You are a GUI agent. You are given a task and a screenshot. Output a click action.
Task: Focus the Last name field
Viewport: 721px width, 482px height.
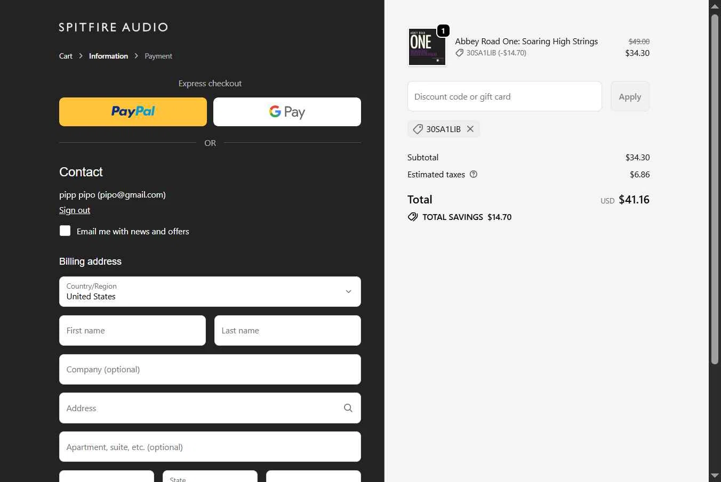click(x=287, y=330)
